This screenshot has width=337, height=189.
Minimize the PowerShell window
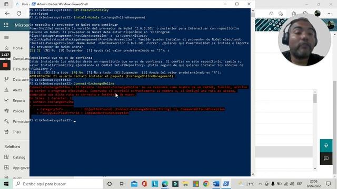click(x=225, y=4)
